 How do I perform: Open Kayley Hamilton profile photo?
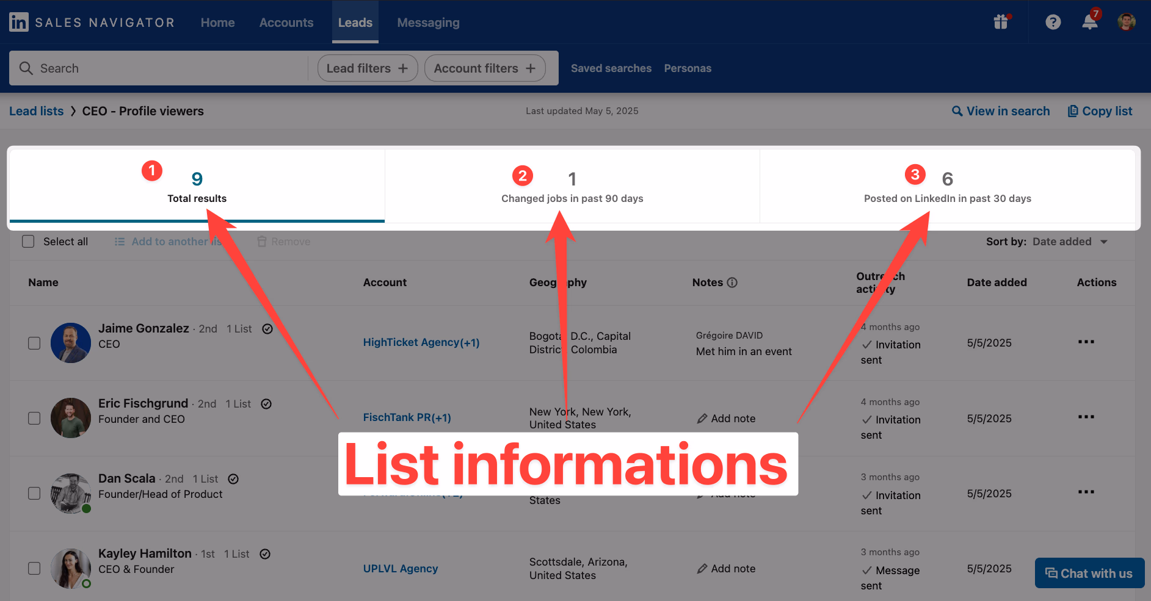[x=71, y=568]
